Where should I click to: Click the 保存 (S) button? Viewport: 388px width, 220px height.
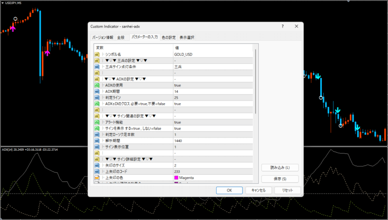coord(280,179)
